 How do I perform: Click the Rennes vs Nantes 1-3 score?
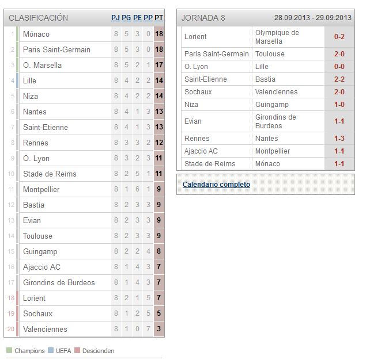click(x=339, y=139)
